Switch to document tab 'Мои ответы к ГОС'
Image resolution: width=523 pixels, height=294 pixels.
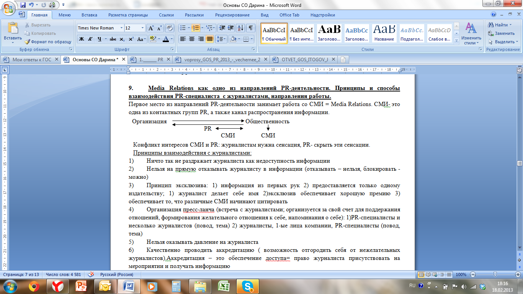pos(31,59)
